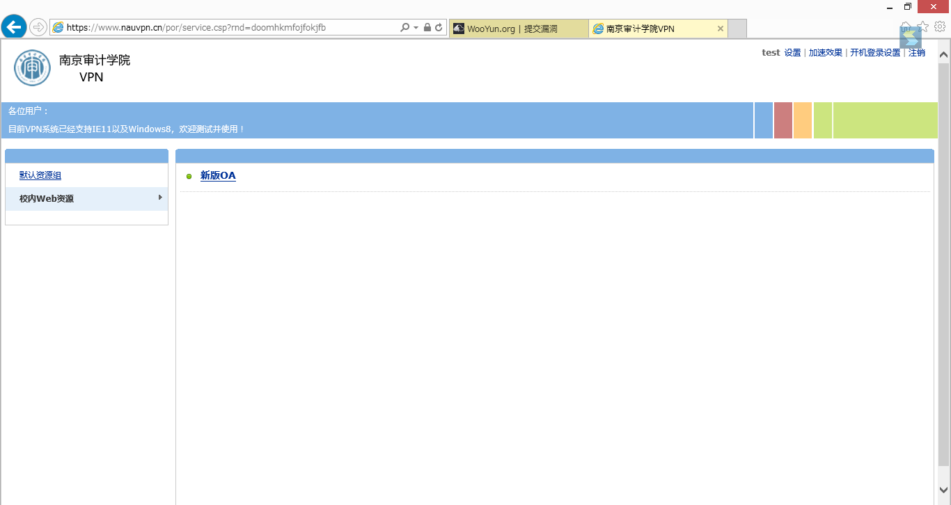The width and height of the screenshot is (951, 505).
Task: Expand the 校内Web资源 arrow
Action: (160, 198)
